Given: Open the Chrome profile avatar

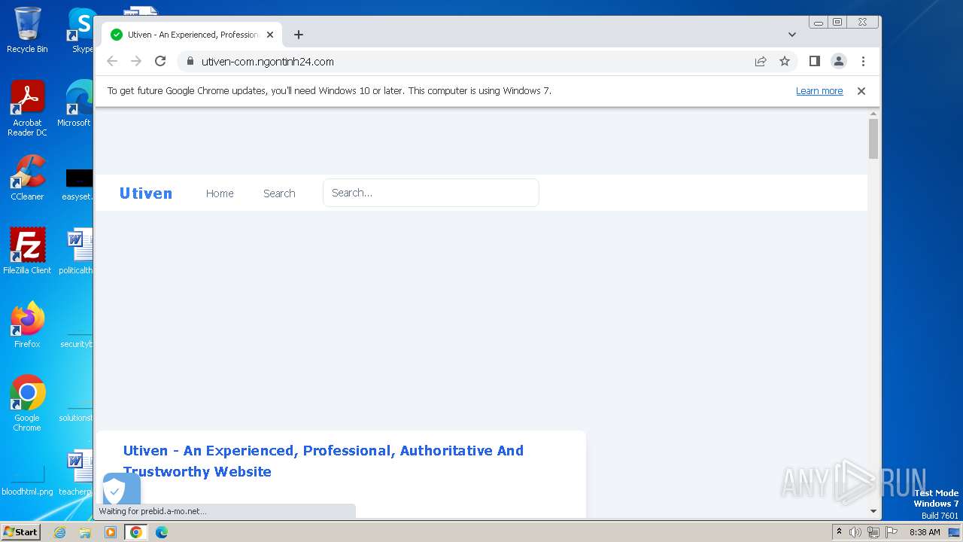Looking at the screenshot, I should 839,62.
